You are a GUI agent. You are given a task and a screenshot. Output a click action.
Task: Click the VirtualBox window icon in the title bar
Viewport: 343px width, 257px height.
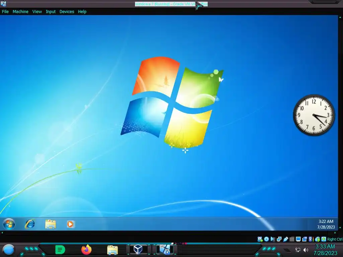tap(3, 4)
